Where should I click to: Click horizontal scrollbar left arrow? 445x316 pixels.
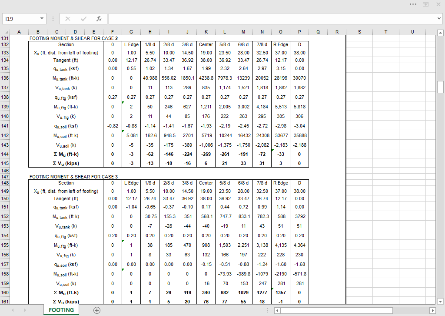pos(277,311)
